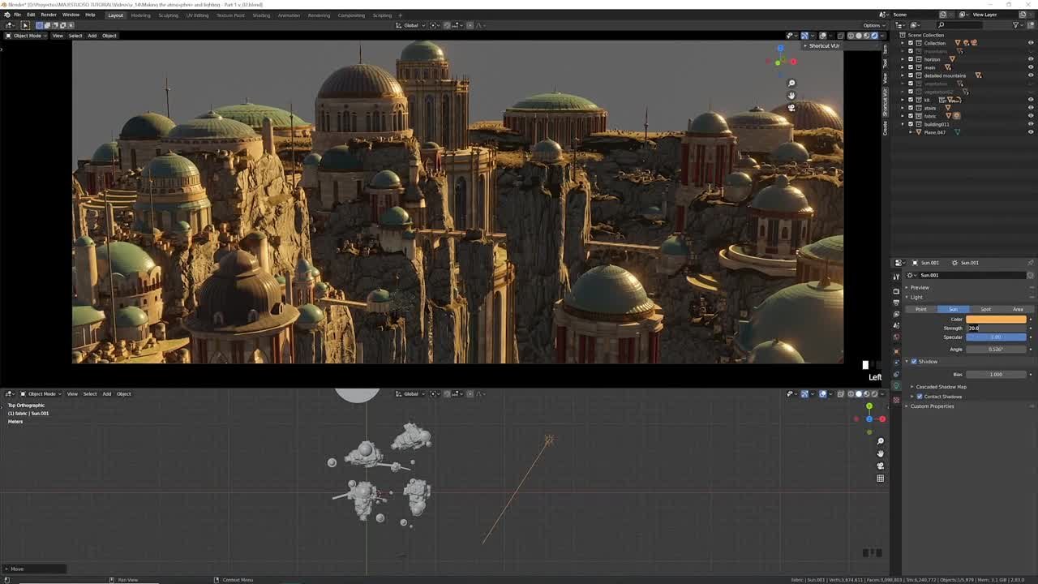The height and width of the screenshot is (584, 1038).
Task: Expand the fabric collection in the outliner
Action: [903, 116]
